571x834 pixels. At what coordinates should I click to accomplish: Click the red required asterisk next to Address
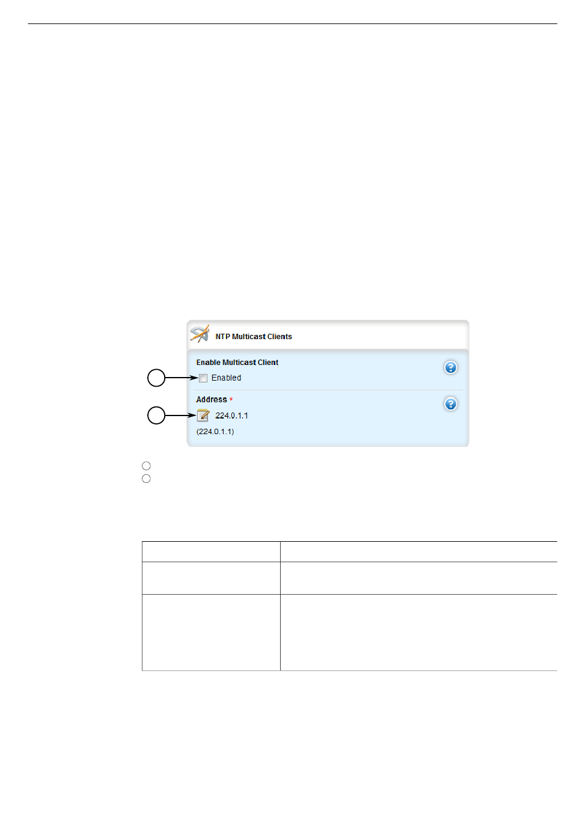click(x=231, y=400)
